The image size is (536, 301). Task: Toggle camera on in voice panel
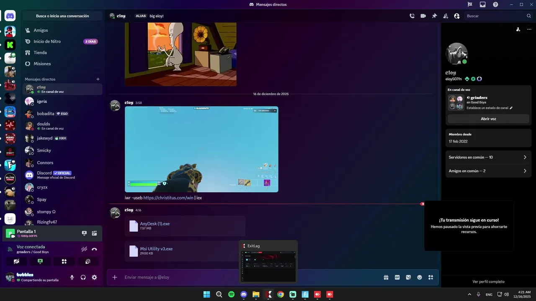(x=16, y=261)
